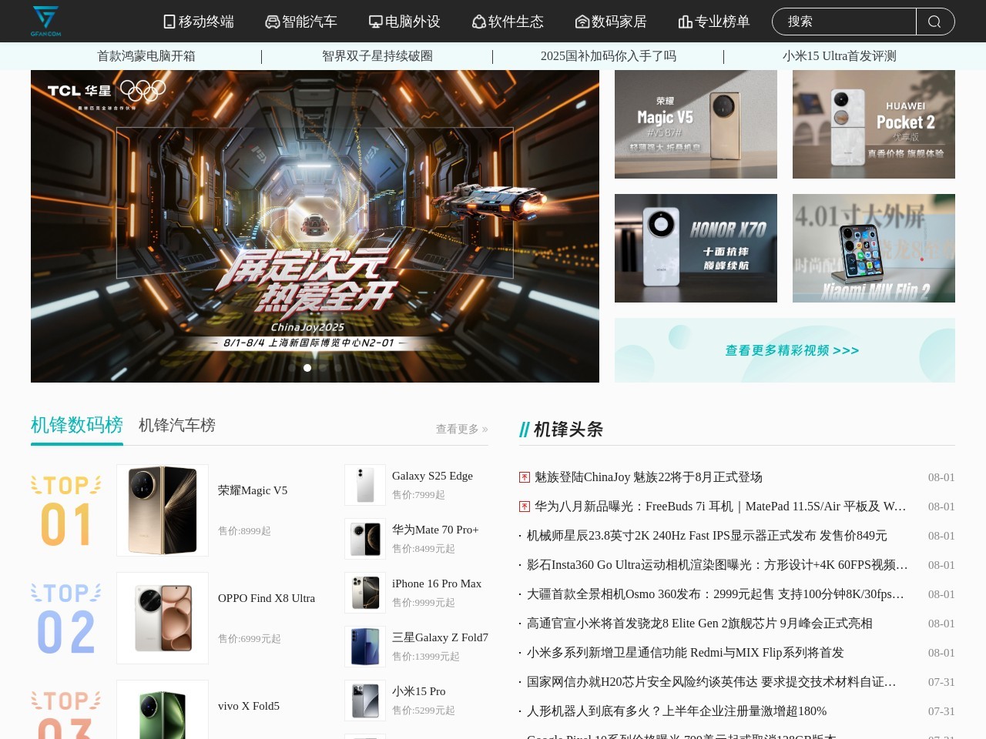
Task: Open the 首款鸿蒙电脑开箱 link
Action: click(146, 56)
